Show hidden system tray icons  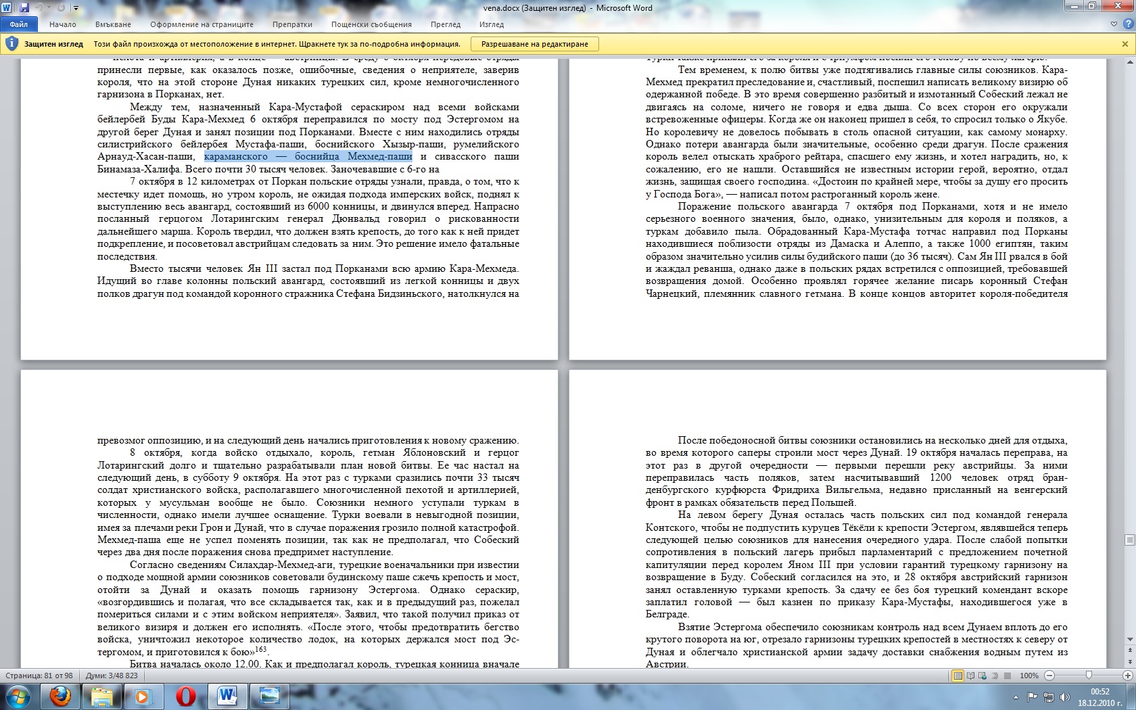tap(1015, 697)
